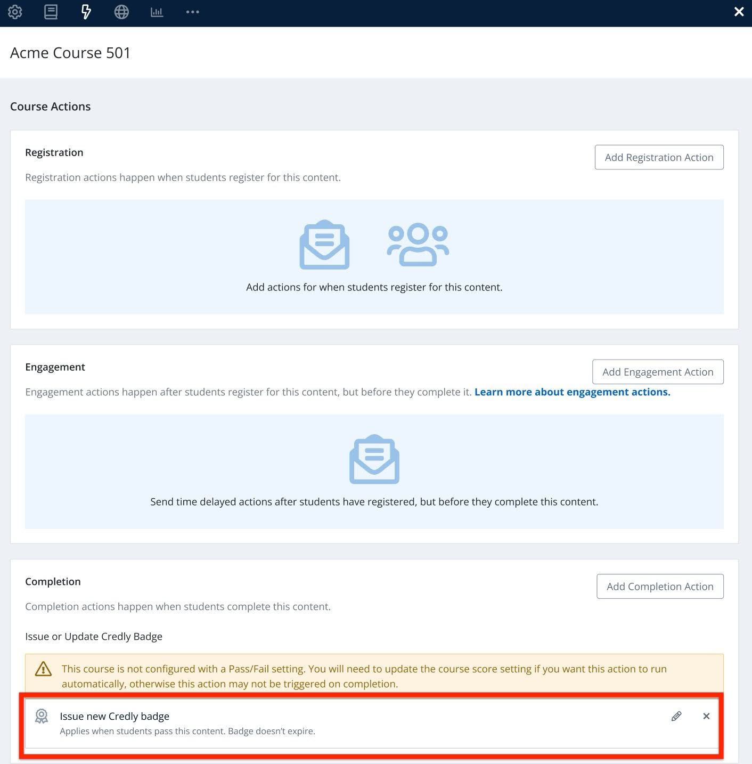Open the three-dots more options menu
This screenshot has width=752, height=764.
click(x=192, y=12)
